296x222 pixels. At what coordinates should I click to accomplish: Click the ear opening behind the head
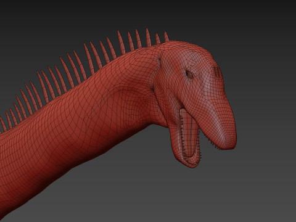pos(159,61)
